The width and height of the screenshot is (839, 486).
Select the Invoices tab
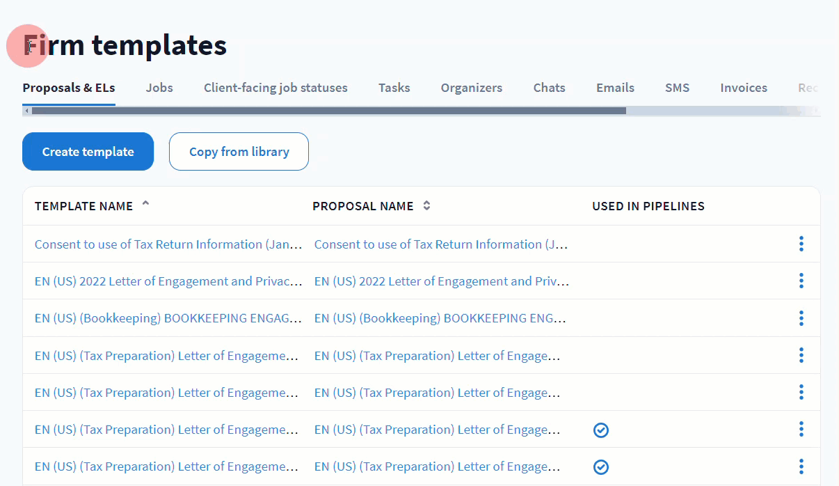[x=743, y=88]
